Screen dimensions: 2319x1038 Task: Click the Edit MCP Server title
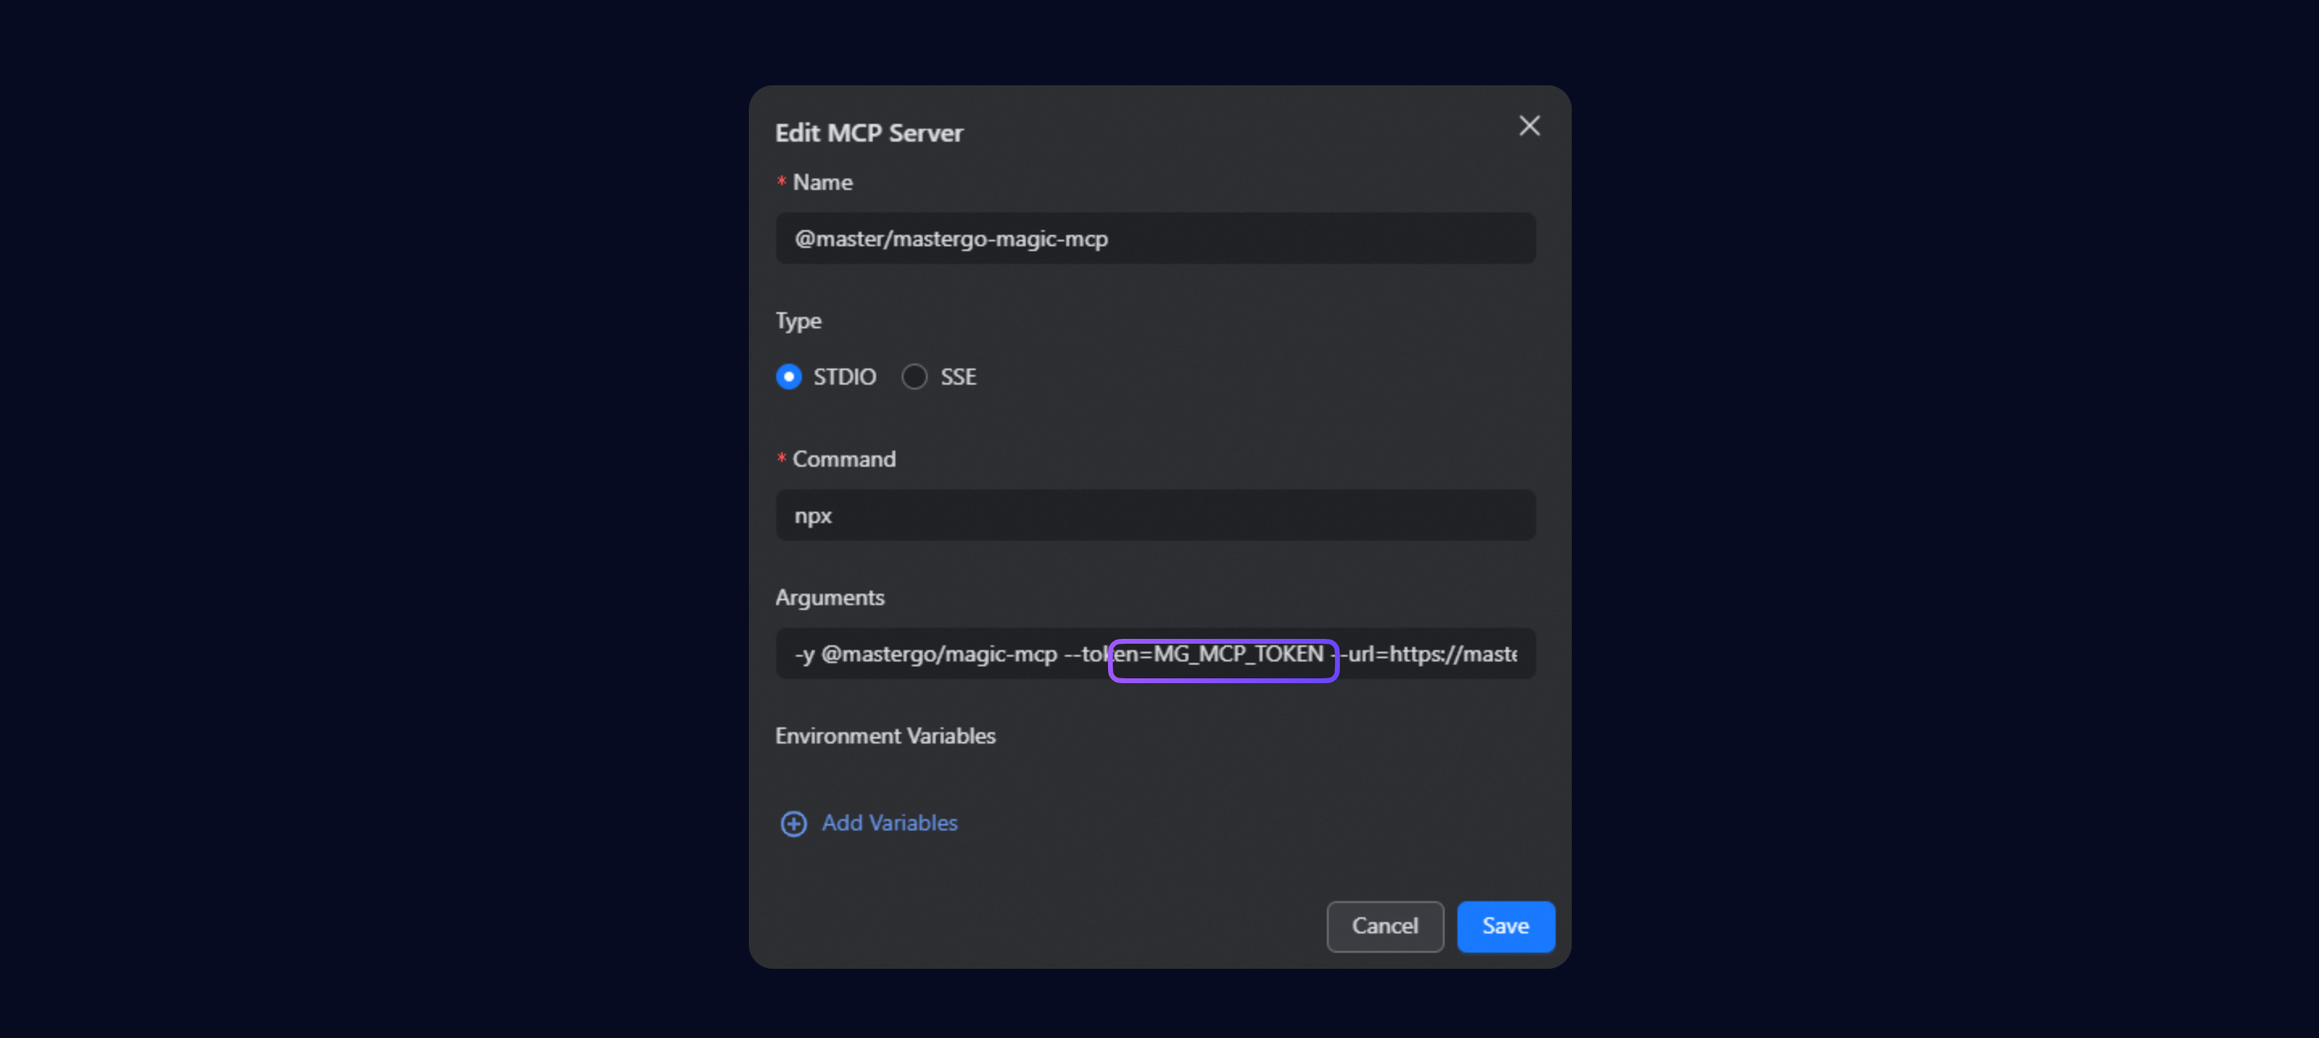coord(869,133)
